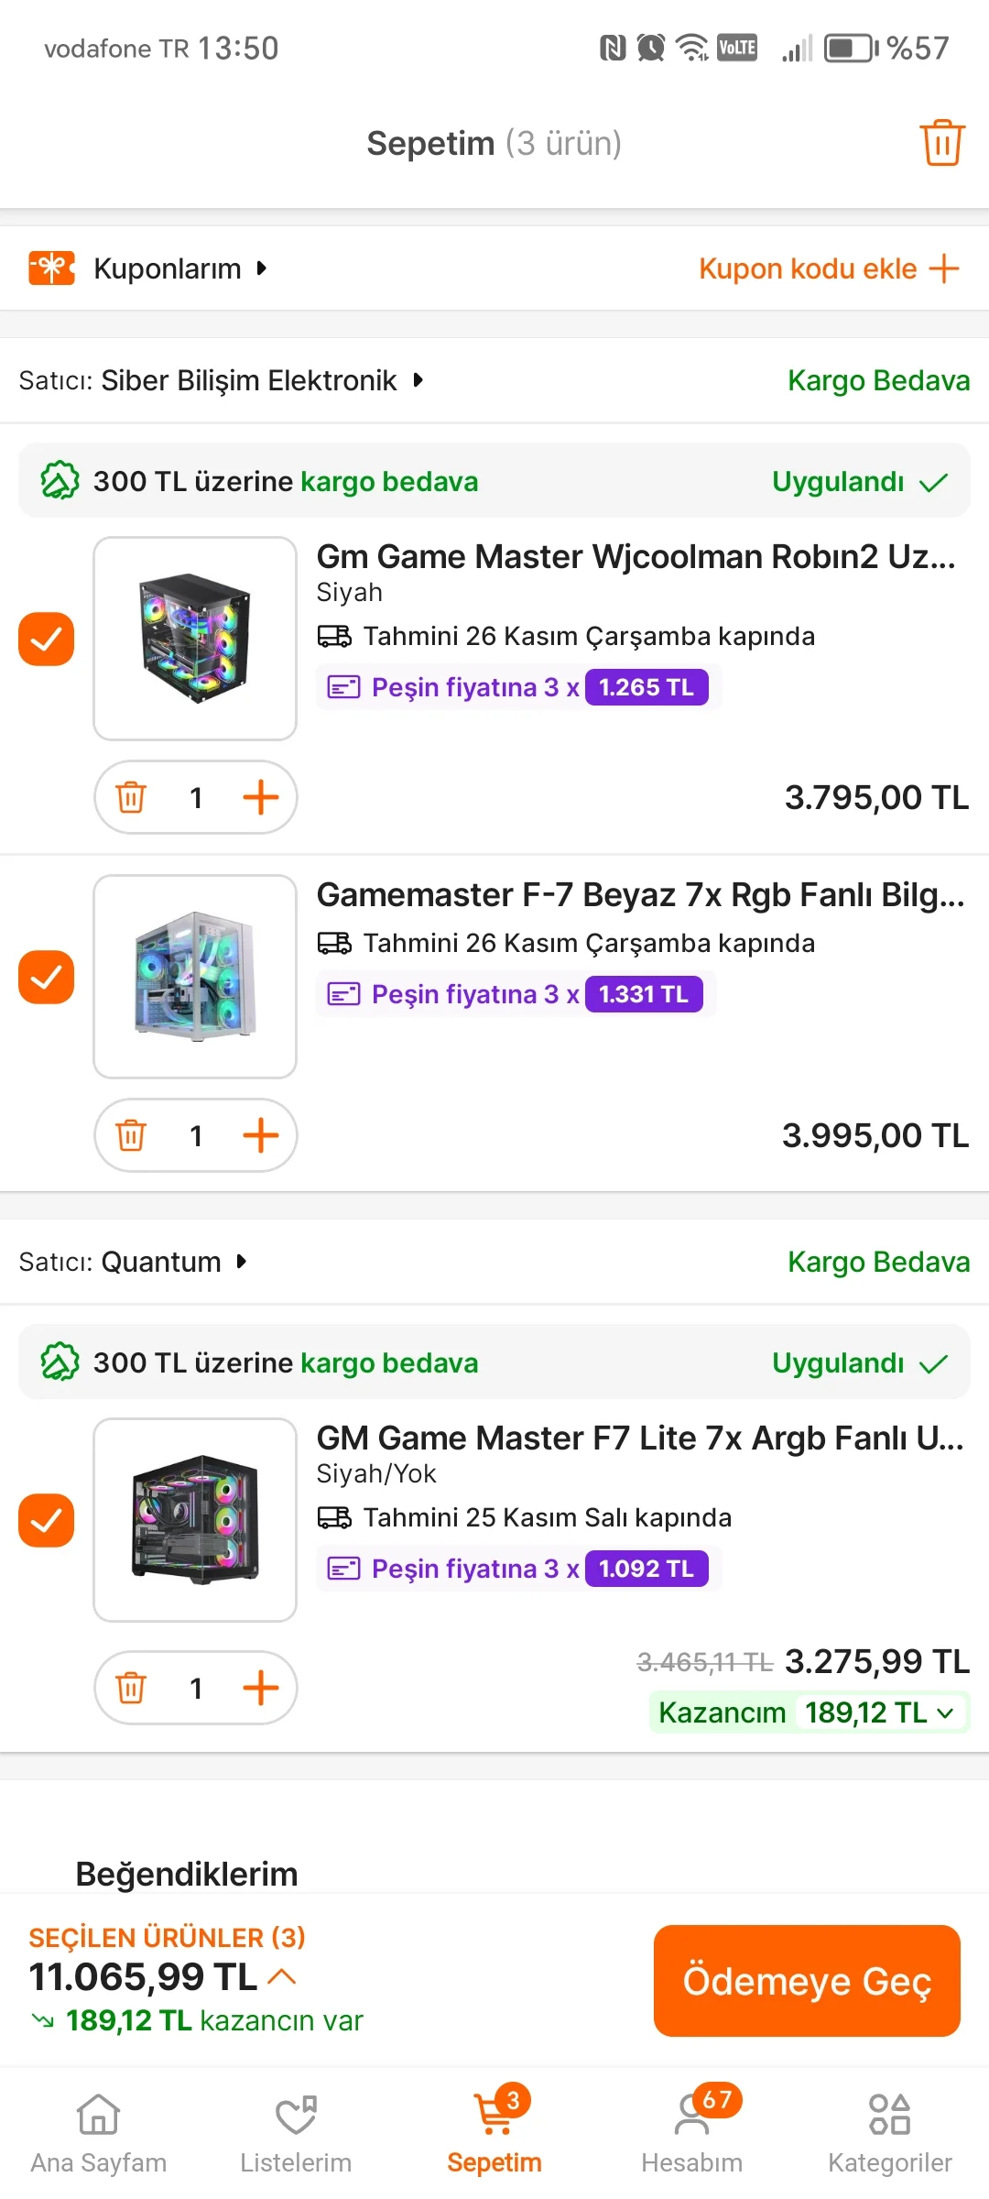Delete GM Game Master F7 Lite item
The width and height of the screenshot is (989, 2199).
pos(131,1688)
